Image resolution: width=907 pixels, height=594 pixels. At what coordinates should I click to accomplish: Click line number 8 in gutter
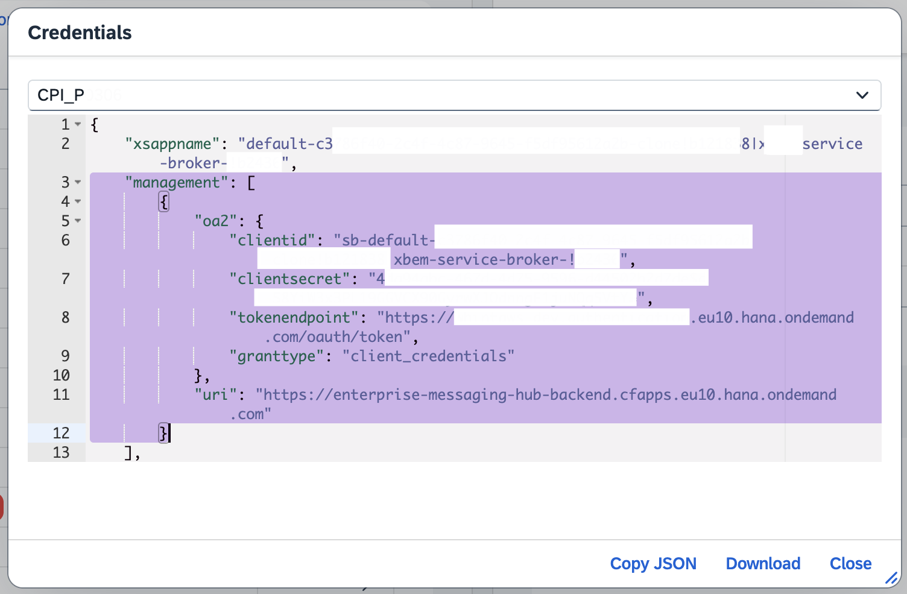[65, 318]
